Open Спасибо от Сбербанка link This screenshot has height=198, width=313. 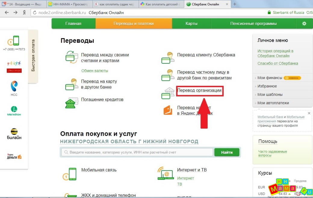(278, 63)
